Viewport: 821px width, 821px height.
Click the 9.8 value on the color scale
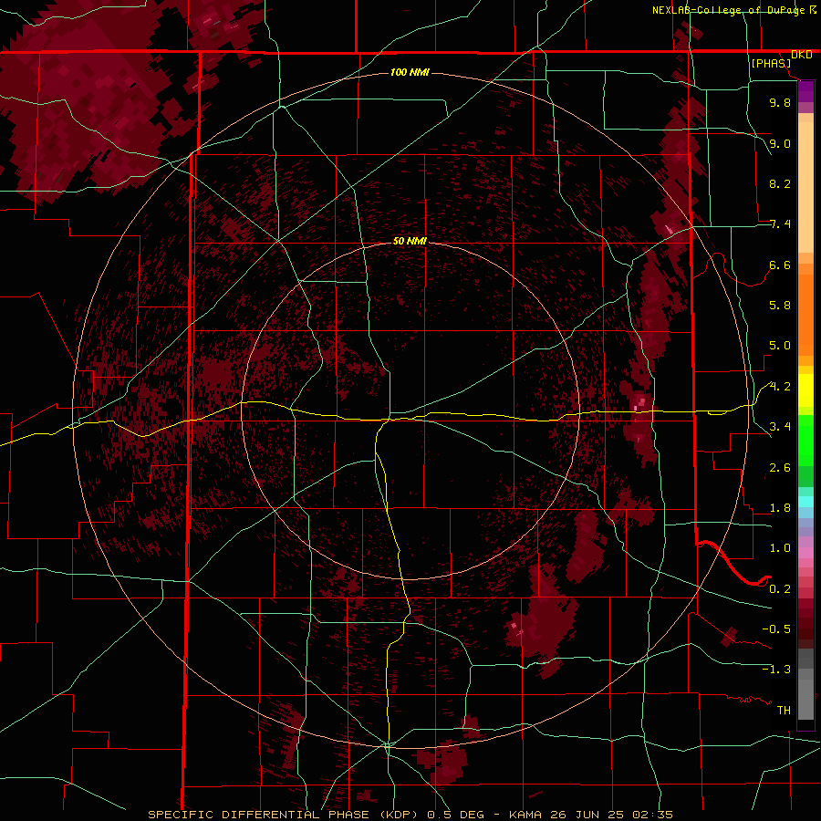click(780, 102)
